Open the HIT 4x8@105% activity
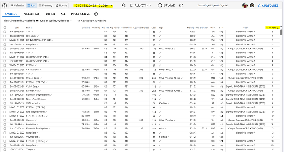Screen dimensions: 284x152 pyautogui.click(x=39, y=40)
